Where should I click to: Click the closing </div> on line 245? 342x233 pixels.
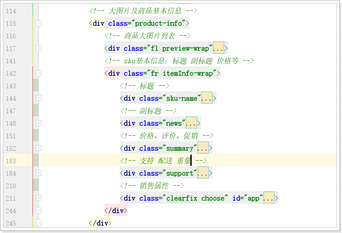pos(100,223)
